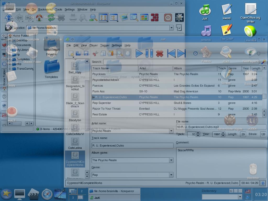Click the paste icon in JuK toolbar

[111, 53]
